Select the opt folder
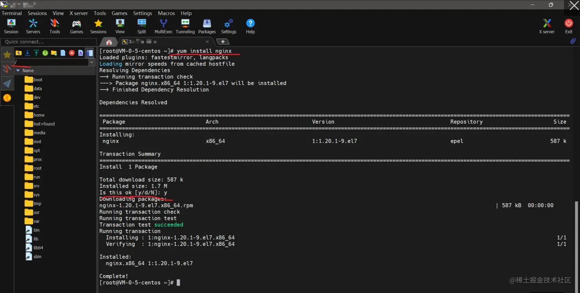This screenshot has width=580, height=293. (32, 151)
